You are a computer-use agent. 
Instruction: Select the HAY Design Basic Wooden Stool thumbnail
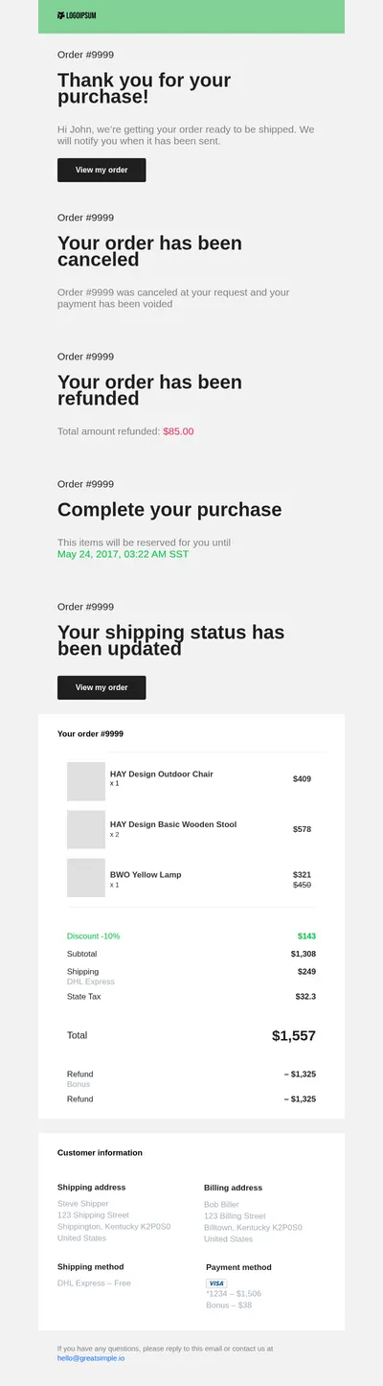click(x=86, y=829)
